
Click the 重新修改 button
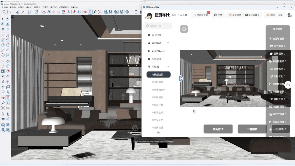coord(218,129)
